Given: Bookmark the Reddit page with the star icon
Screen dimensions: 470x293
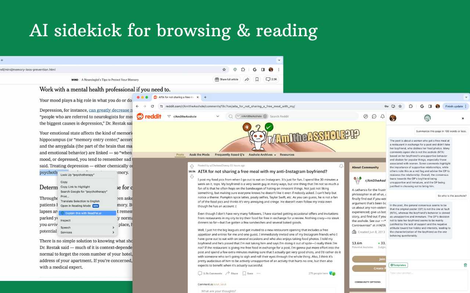Looking at the screenshot, I should point(400,106).
